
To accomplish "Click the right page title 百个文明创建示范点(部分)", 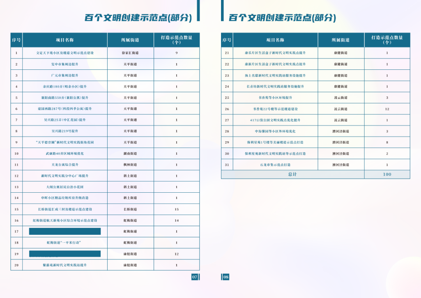I will click(x=282, y=18).
